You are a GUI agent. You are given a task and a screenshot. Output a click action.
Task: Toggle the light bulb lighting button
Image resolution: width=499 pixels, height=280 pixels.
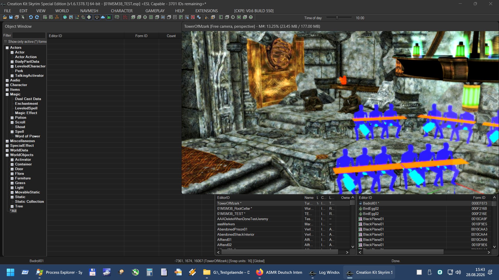point(97,17)
